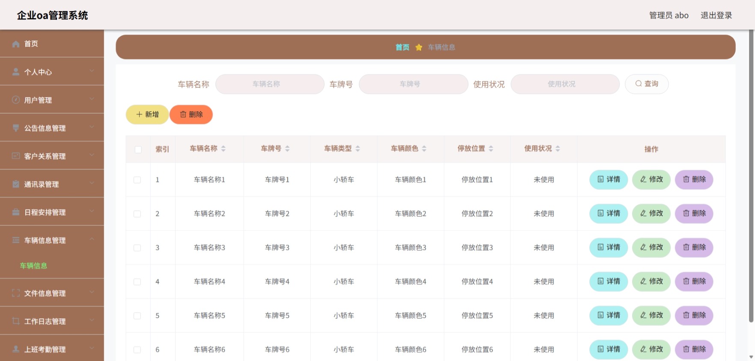Expand the 文件信息管理 menu with its chevron

pos(92,292)
